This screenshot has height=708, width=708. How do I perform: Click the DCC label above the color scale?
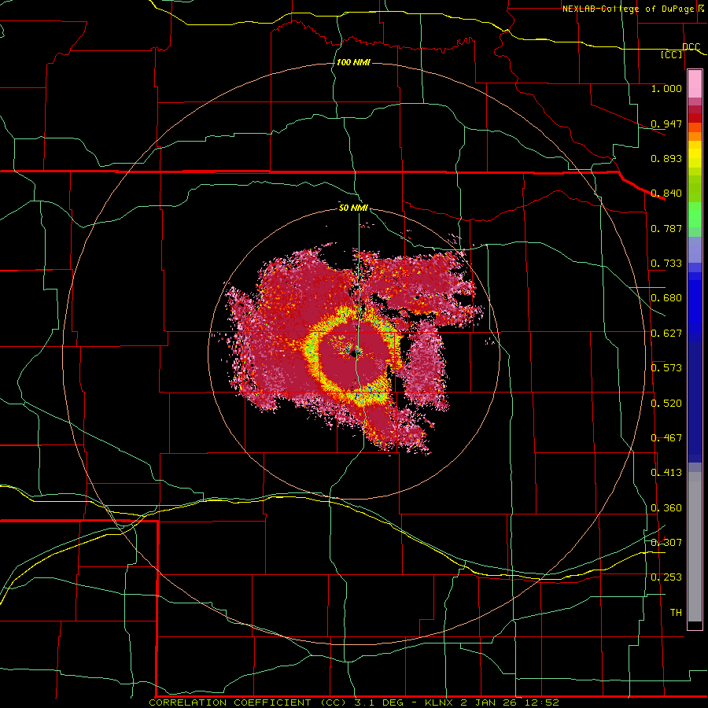click(691, 46)
